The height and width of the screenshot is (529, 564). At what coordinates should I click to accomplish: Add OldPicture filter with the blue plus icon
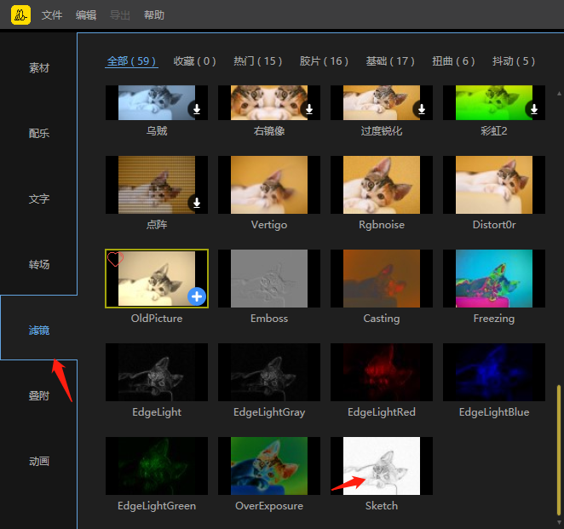pos(197,296)
